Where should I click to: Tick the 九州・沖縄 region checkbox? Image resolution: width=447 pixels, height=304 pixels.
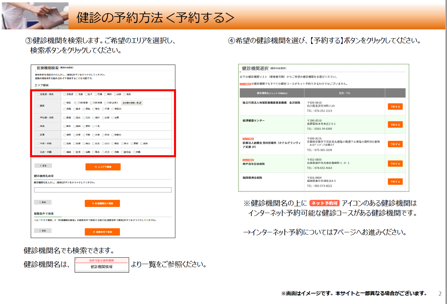pyautogui.click(x=38, y=152)
